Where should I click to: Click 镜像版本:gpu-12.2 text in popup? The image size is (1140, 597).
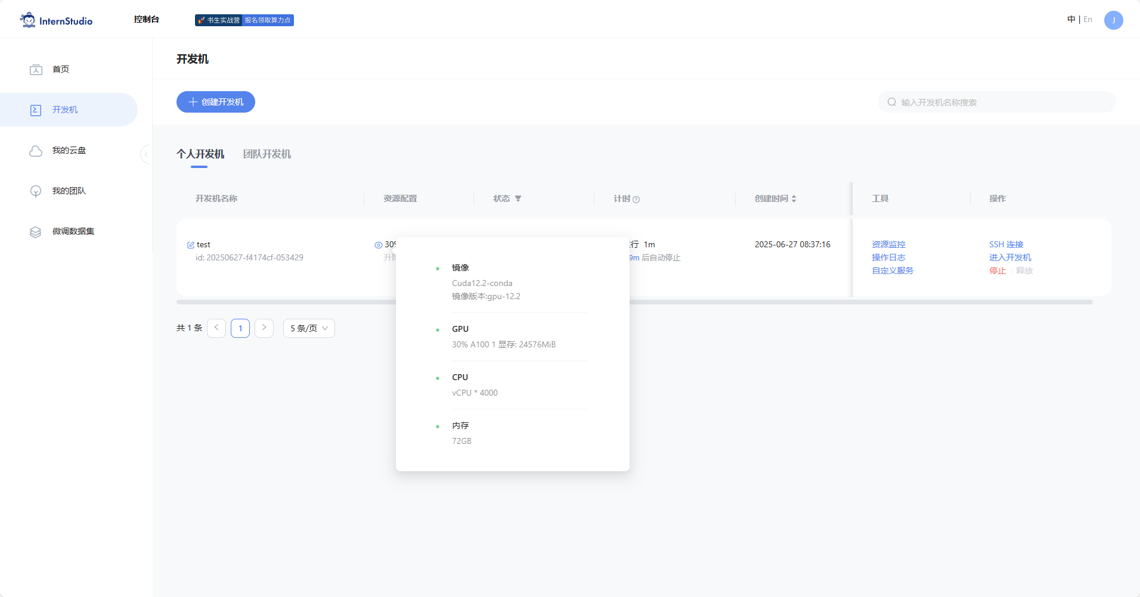click(x=486, y=296)
